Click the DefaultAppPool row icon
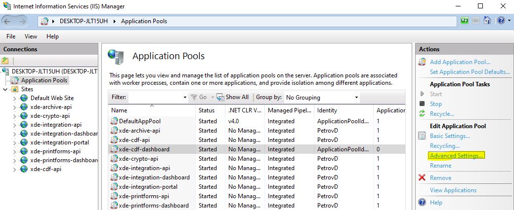This screenshot has height=210, width=514. click(x=114, y=121)
